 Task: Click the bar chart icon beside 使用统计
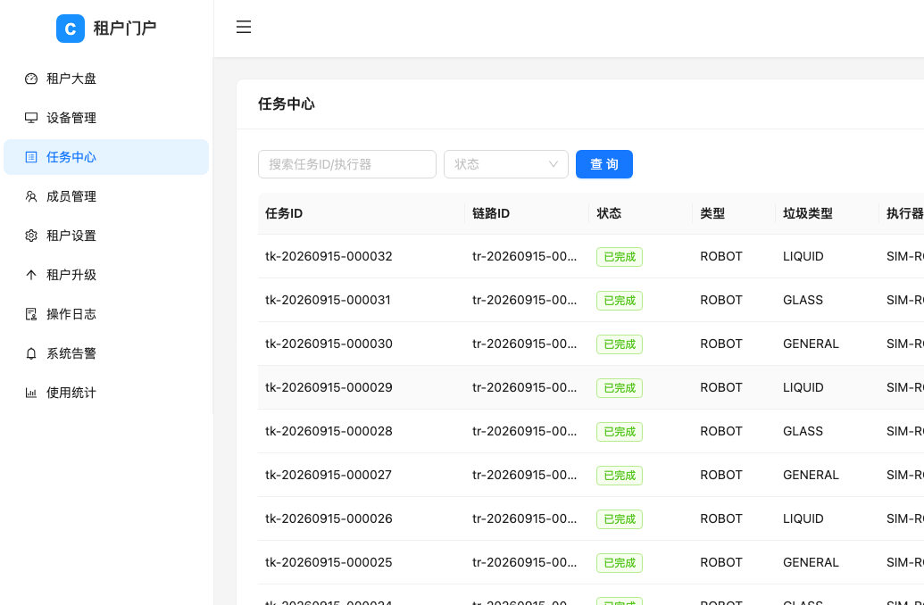pyautogui.click(x=31, y=393)
